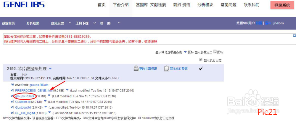Go to 系统首页 in purple bar

pos(8,23)
